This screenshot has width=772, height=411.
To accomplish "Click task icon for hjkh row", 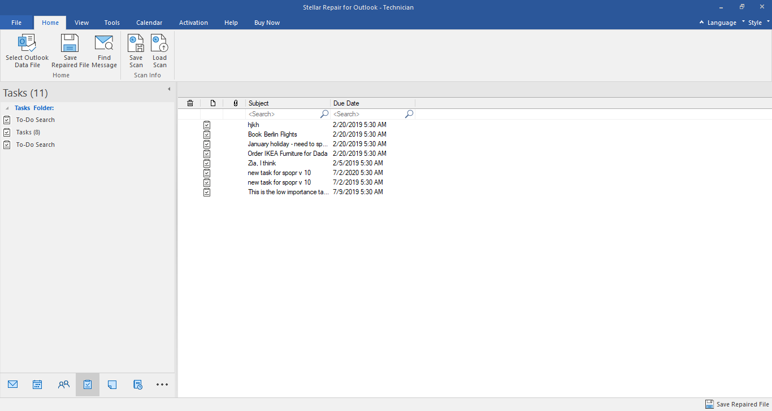I will 207,125.
